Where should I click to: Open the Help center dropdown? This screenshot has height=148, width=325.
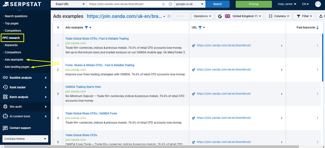[x=287, y=4]
